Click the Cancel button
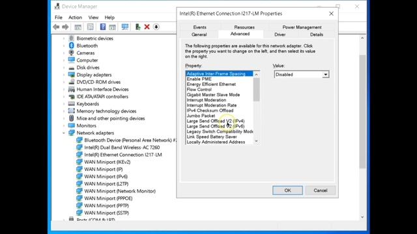417x234 pixels. 320,190
